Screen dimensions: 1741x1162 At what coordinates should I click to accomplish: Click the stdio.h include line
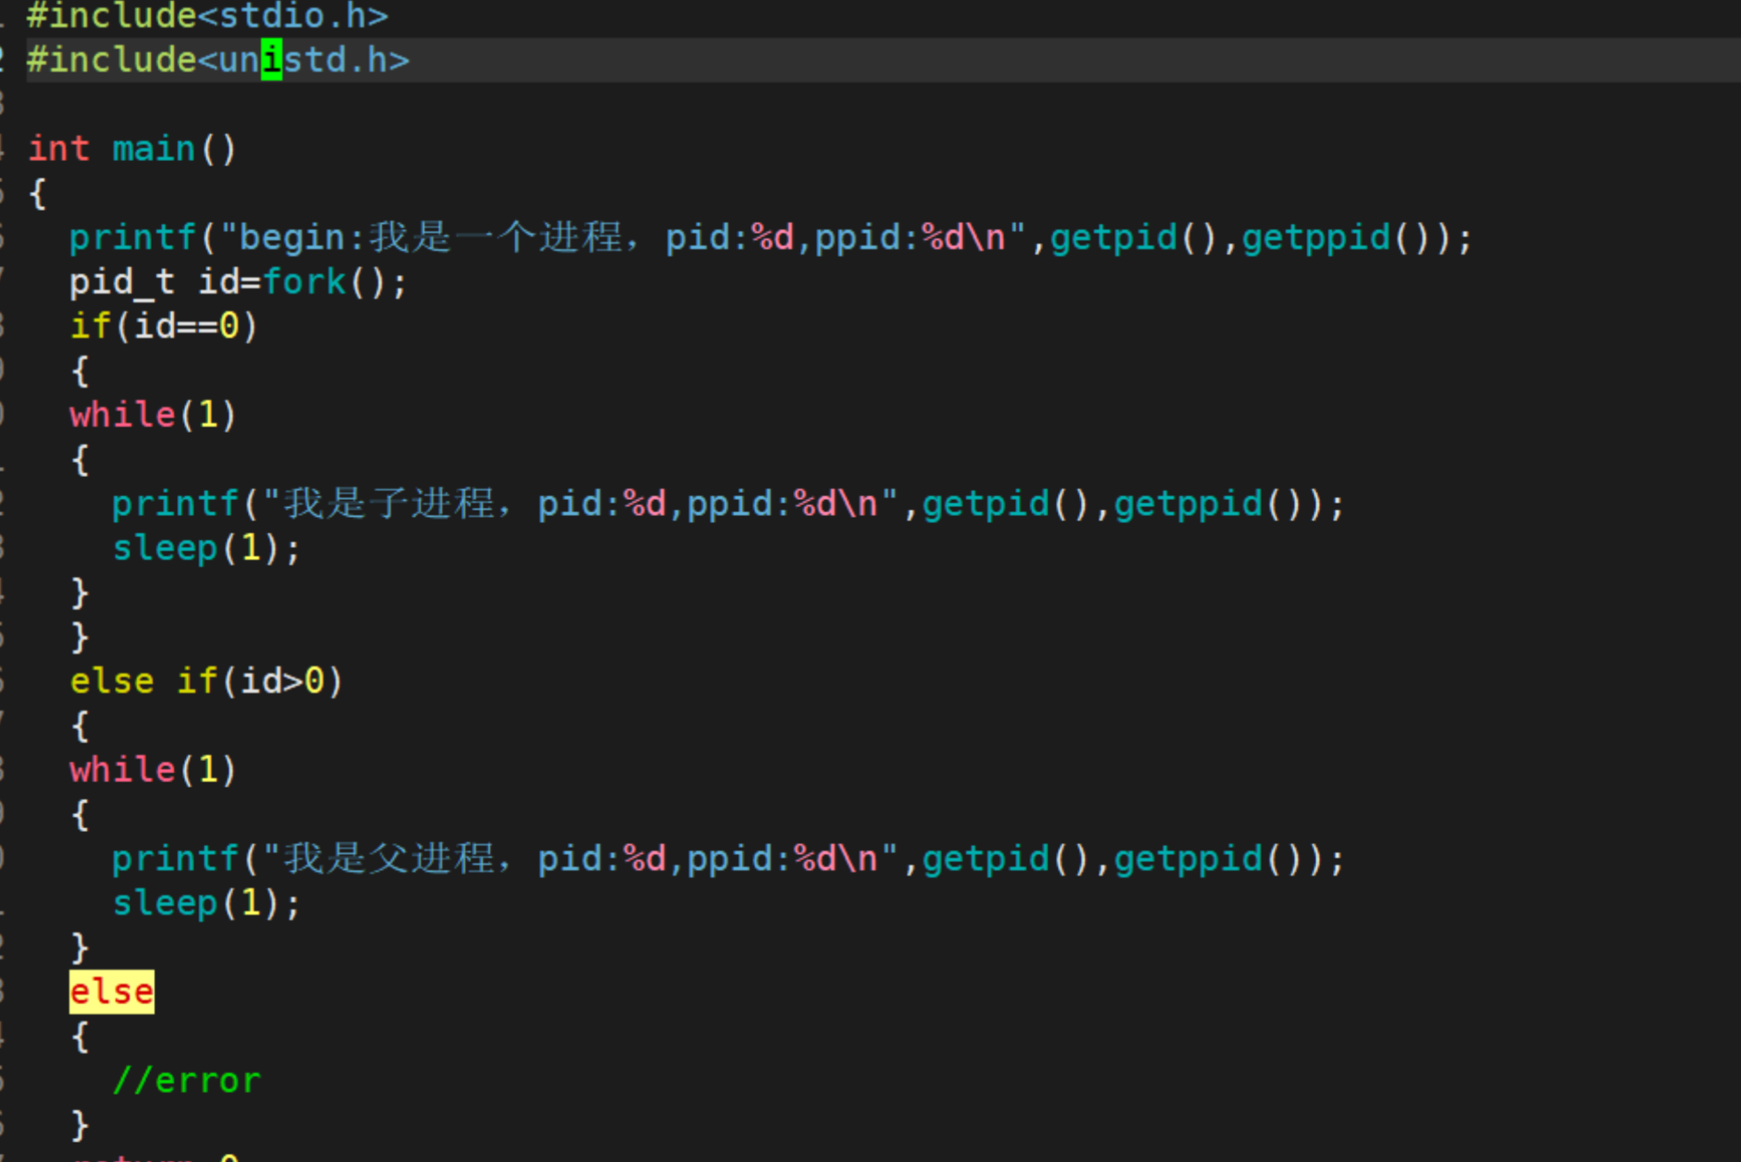tap(207, 15)
